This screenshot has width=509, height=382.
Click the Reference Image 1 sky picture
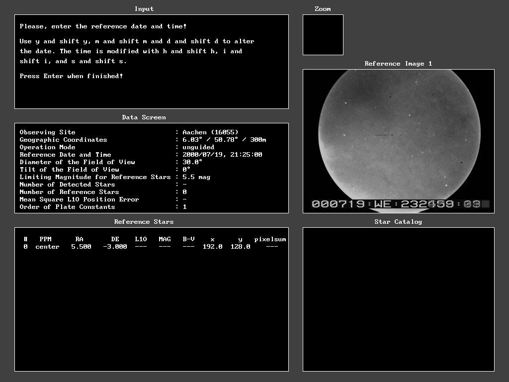399,134
